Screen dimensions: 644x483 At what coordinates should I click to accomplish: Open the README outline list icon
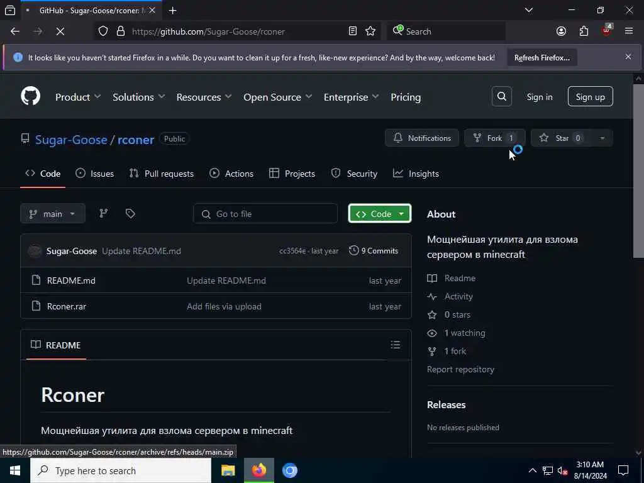click(396, 345)
